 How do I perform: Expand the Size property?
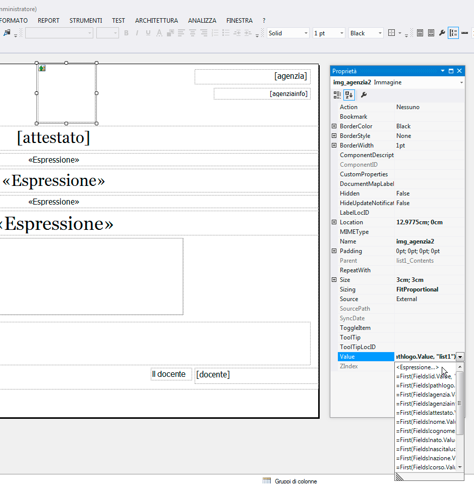coord(334,280)
